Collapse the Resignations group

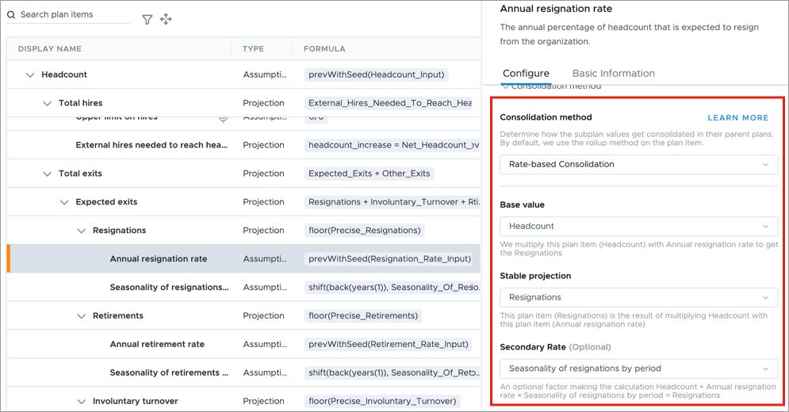(82, 231)
